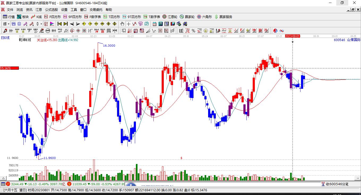Open the 文件 menu
The image size is (361, 195).
tap(10, 10)
